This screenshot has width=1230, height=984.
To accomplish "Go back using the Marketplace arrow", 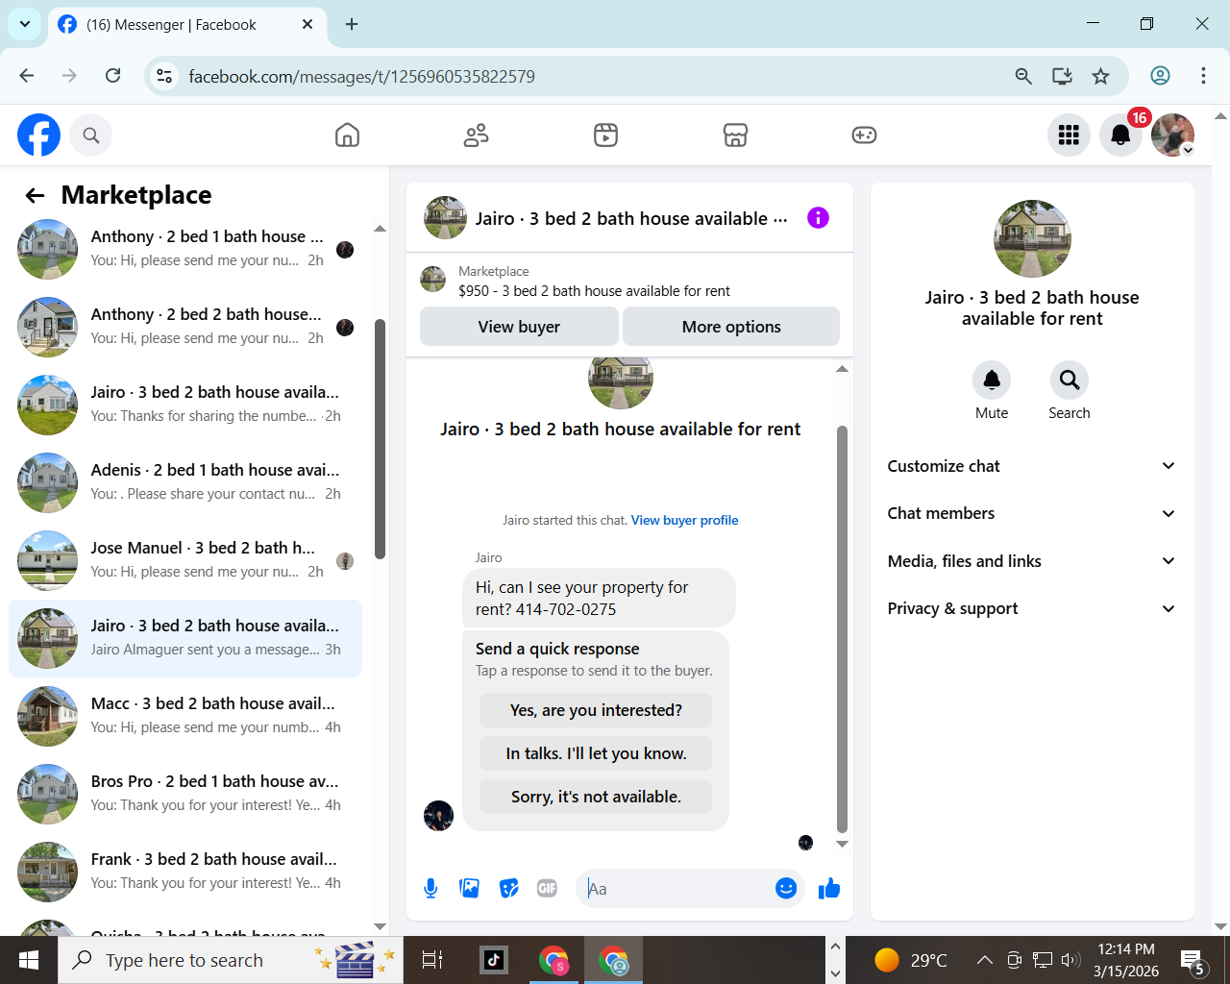I will tap(36, 196).
